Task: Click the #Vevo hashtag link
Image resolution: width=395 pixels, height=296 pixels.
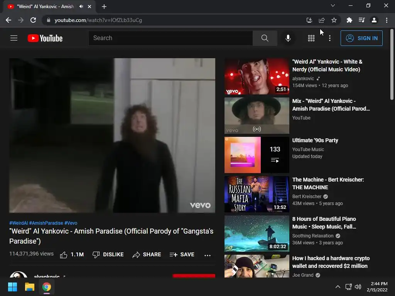Action: tap(71, 223)
